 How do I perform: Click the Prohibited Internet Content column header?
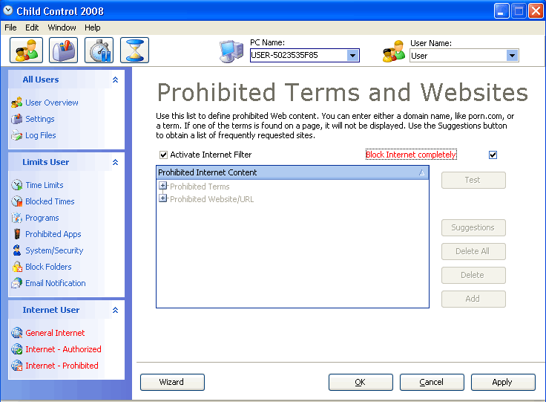tap(292, 172)
